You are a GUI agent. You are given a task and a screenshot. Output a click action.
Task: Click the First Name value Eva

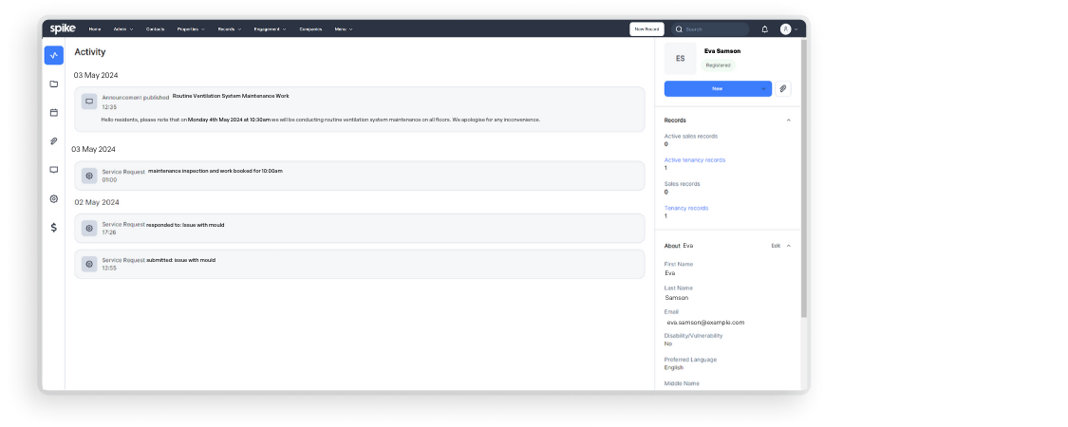670,273
